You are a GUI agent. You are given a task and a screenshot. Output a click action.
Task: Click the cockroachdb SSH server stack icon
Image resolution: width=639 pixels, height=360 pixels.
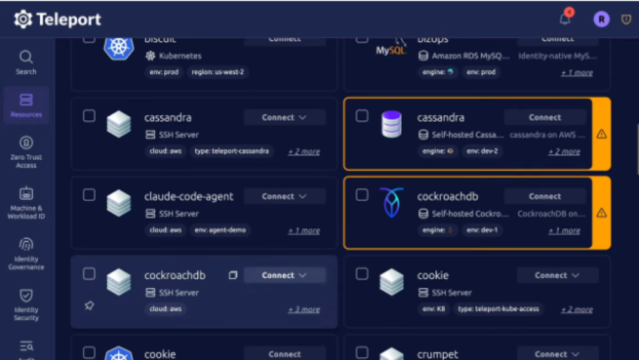[119, 282]
